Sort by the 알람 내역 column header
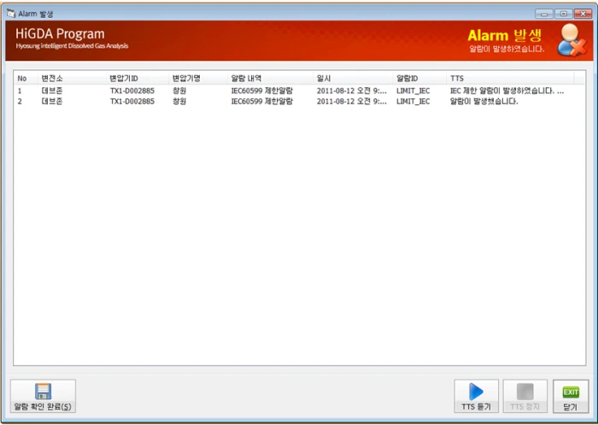The height and width of the screenshot is (425, 598). [270, 79]
